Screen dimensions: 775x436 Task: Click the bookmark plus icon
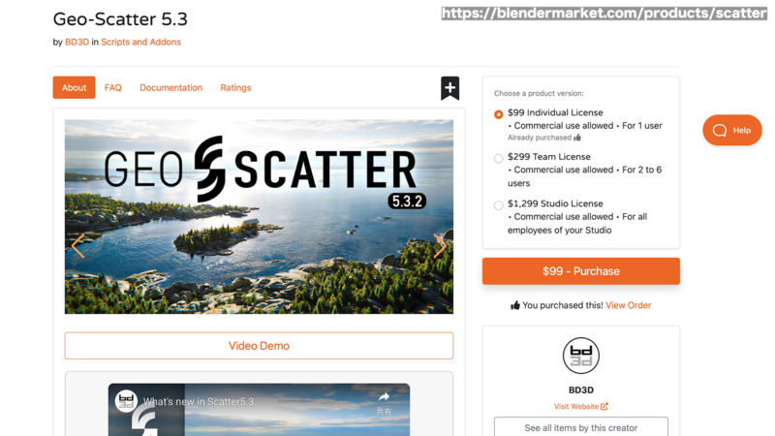click(449, 88)
